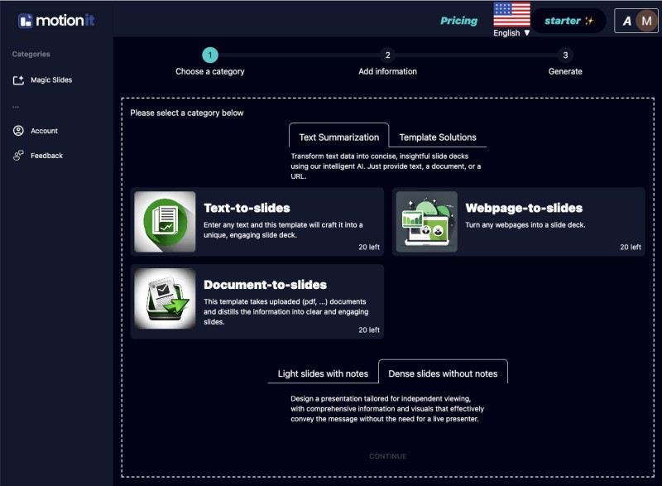Select the Text-to-slides thumbnail image
Image resolution: width=662 pixels, height=486 pixels.
point(165,222)
